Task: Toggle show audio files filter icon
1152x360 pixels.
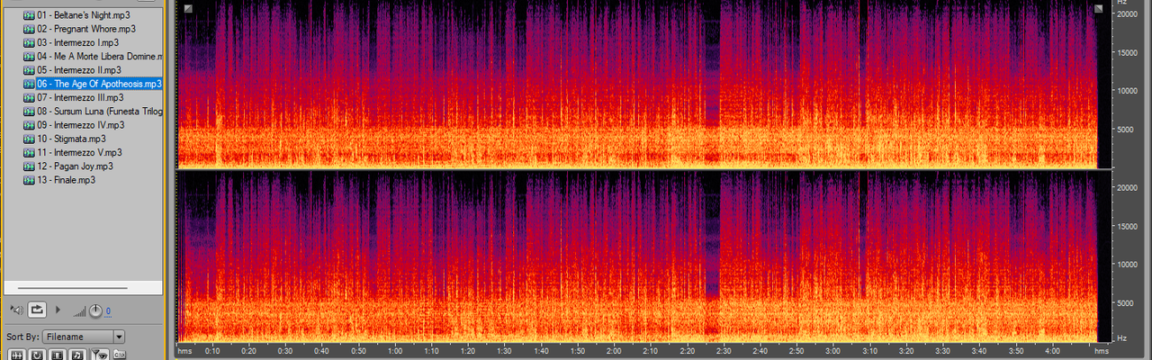Action: click(17, 355)
